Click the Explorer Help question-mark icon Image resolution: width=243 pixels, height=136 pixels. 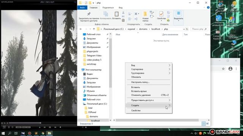click(208, 8)
